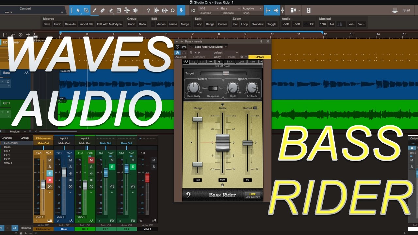Open the plugin routing icon
Image resolution: width=418 pixels, height=235 pixels.
click(x=184, y=47)
